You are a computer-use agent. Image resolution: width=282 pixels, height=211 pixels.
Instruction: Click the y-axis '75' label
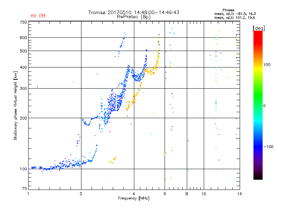(25, 188)
